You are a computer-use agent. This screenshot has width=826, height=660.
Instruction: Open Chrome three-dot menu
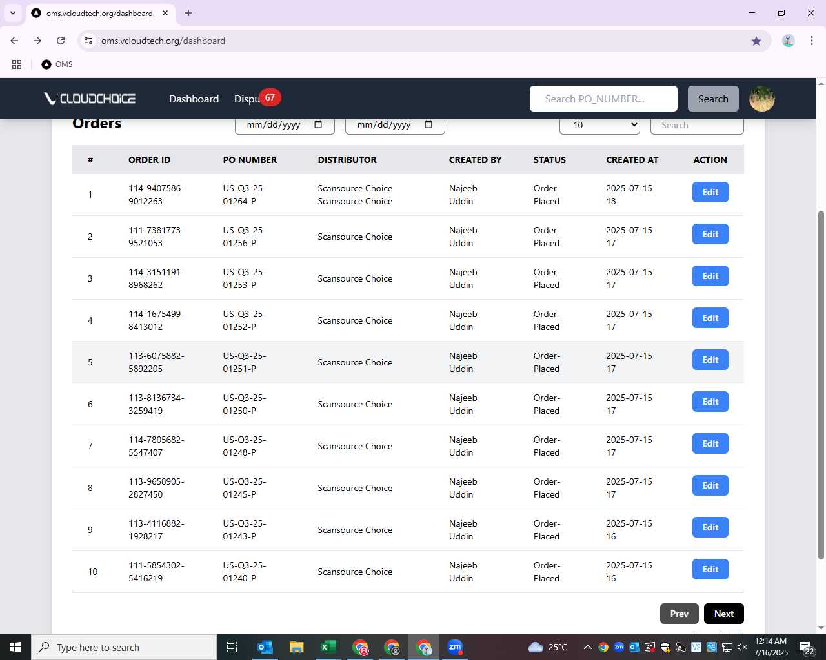tap(811, 41)
